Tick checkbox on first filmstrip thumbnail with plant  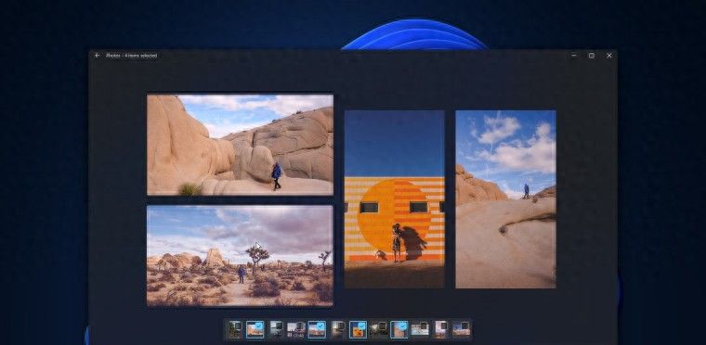tap(237, 326)
